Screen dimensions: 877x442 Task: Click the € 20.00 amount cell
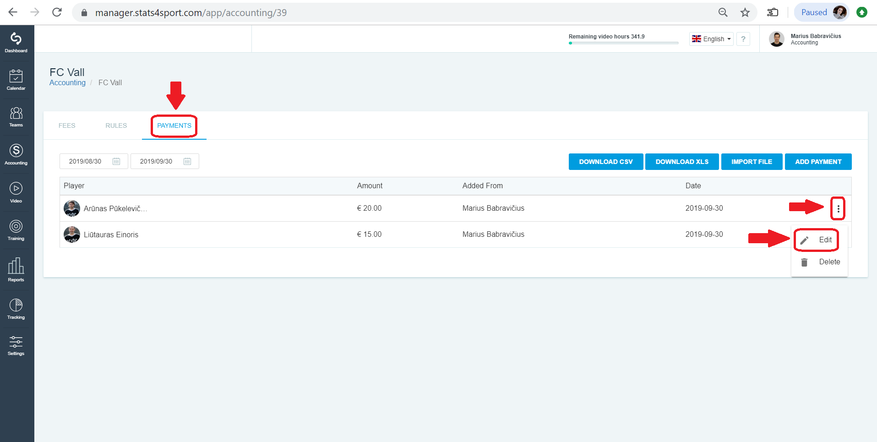pos(369,208)
